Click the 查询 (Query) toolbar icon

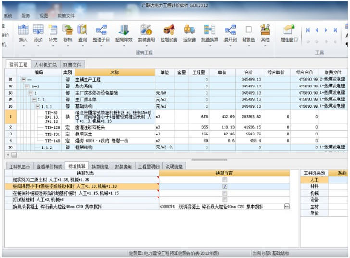pos(82,30)
